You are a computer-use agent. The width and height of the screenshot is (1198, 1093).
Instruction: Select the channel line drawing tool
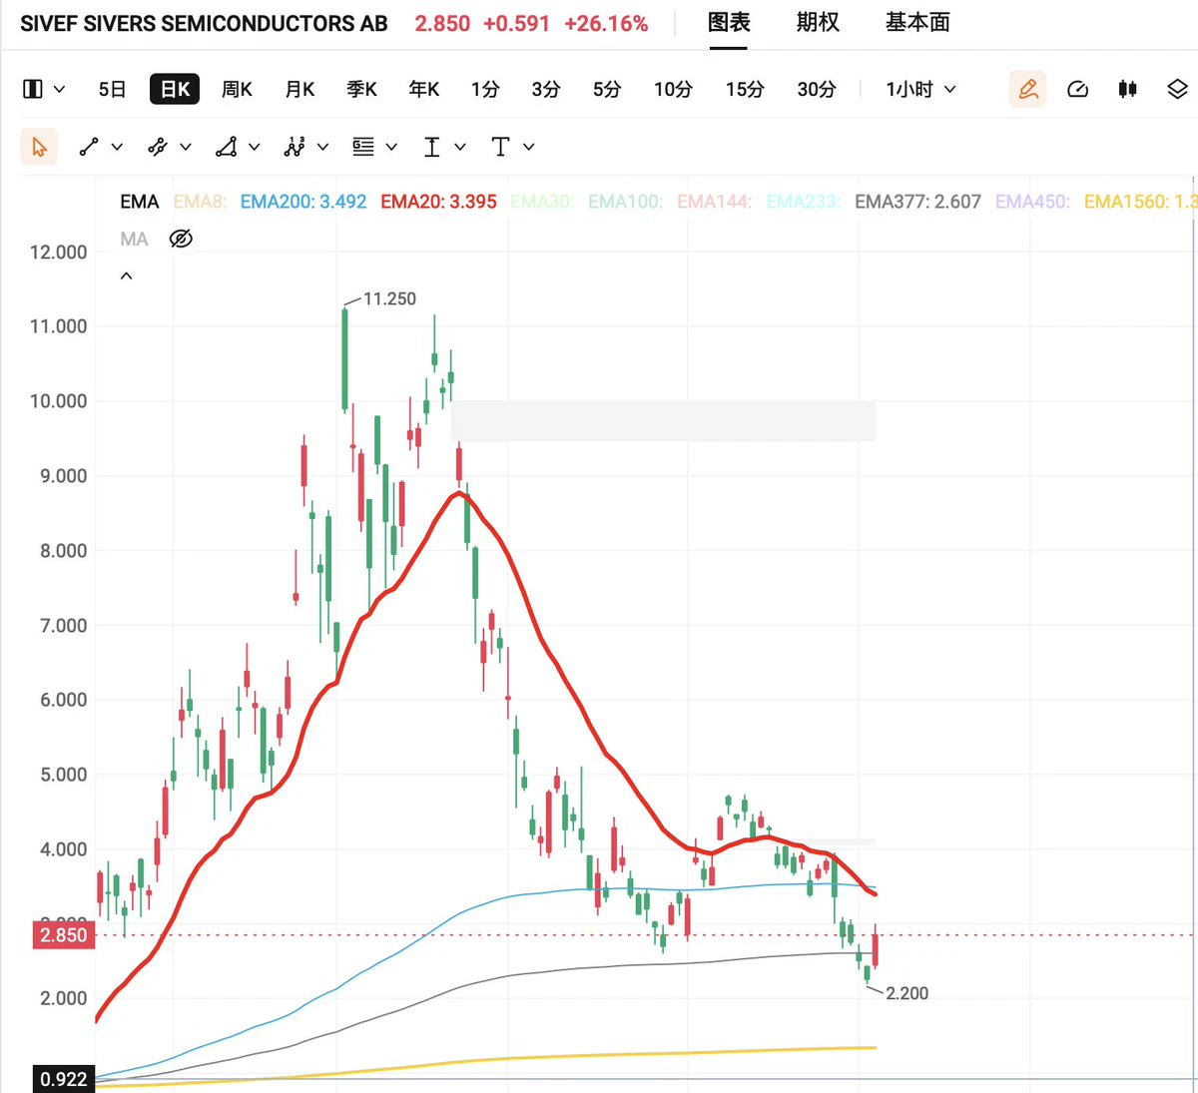point(157,147)
